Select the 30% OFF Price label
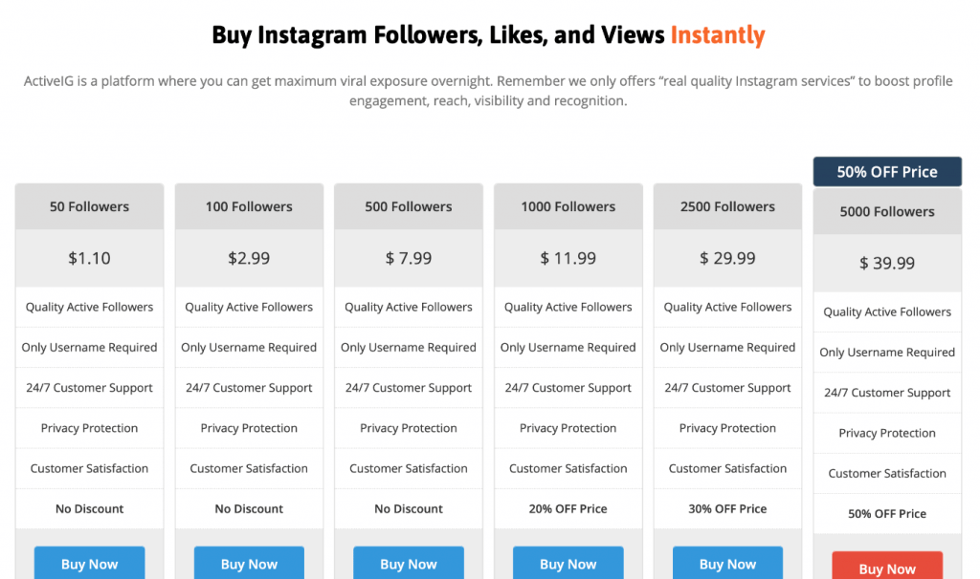 coord(727,509)
